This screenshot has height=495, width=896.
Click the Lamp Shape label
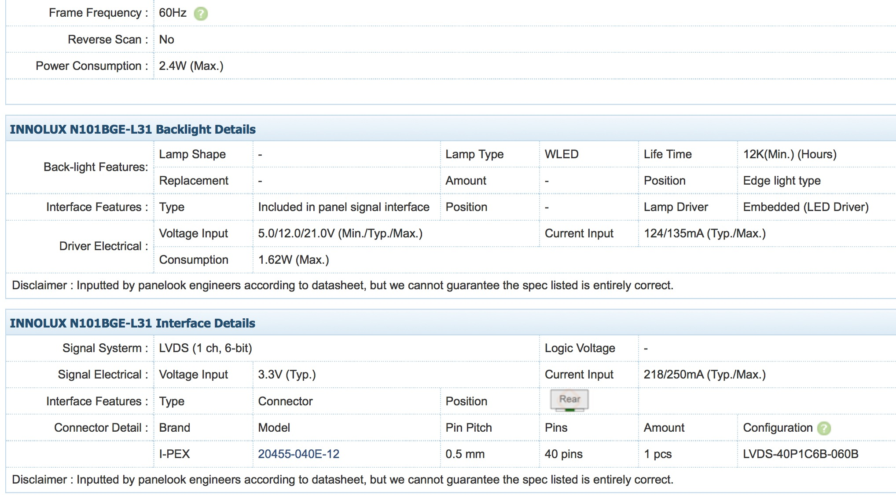click(192, 154)
